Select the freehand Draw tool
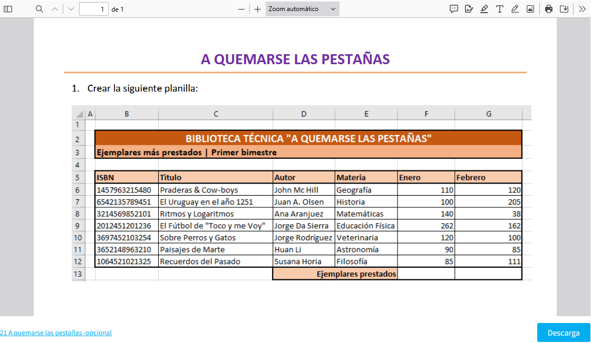Viewport: 591px width, 343px height. (515, 9)
